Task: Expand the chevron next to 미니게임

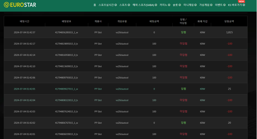Action: click(x=195, y=5)
